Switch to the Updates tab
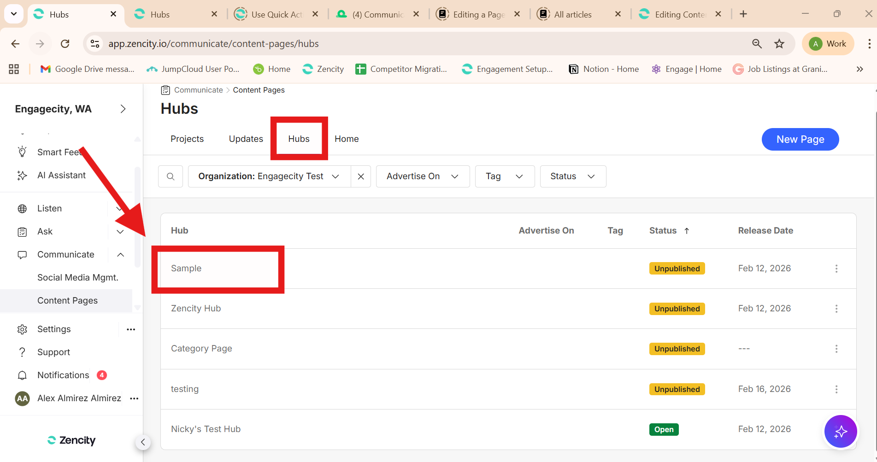Image resolution: width=877 pixels, height=462 pixels. click(246, 139)
